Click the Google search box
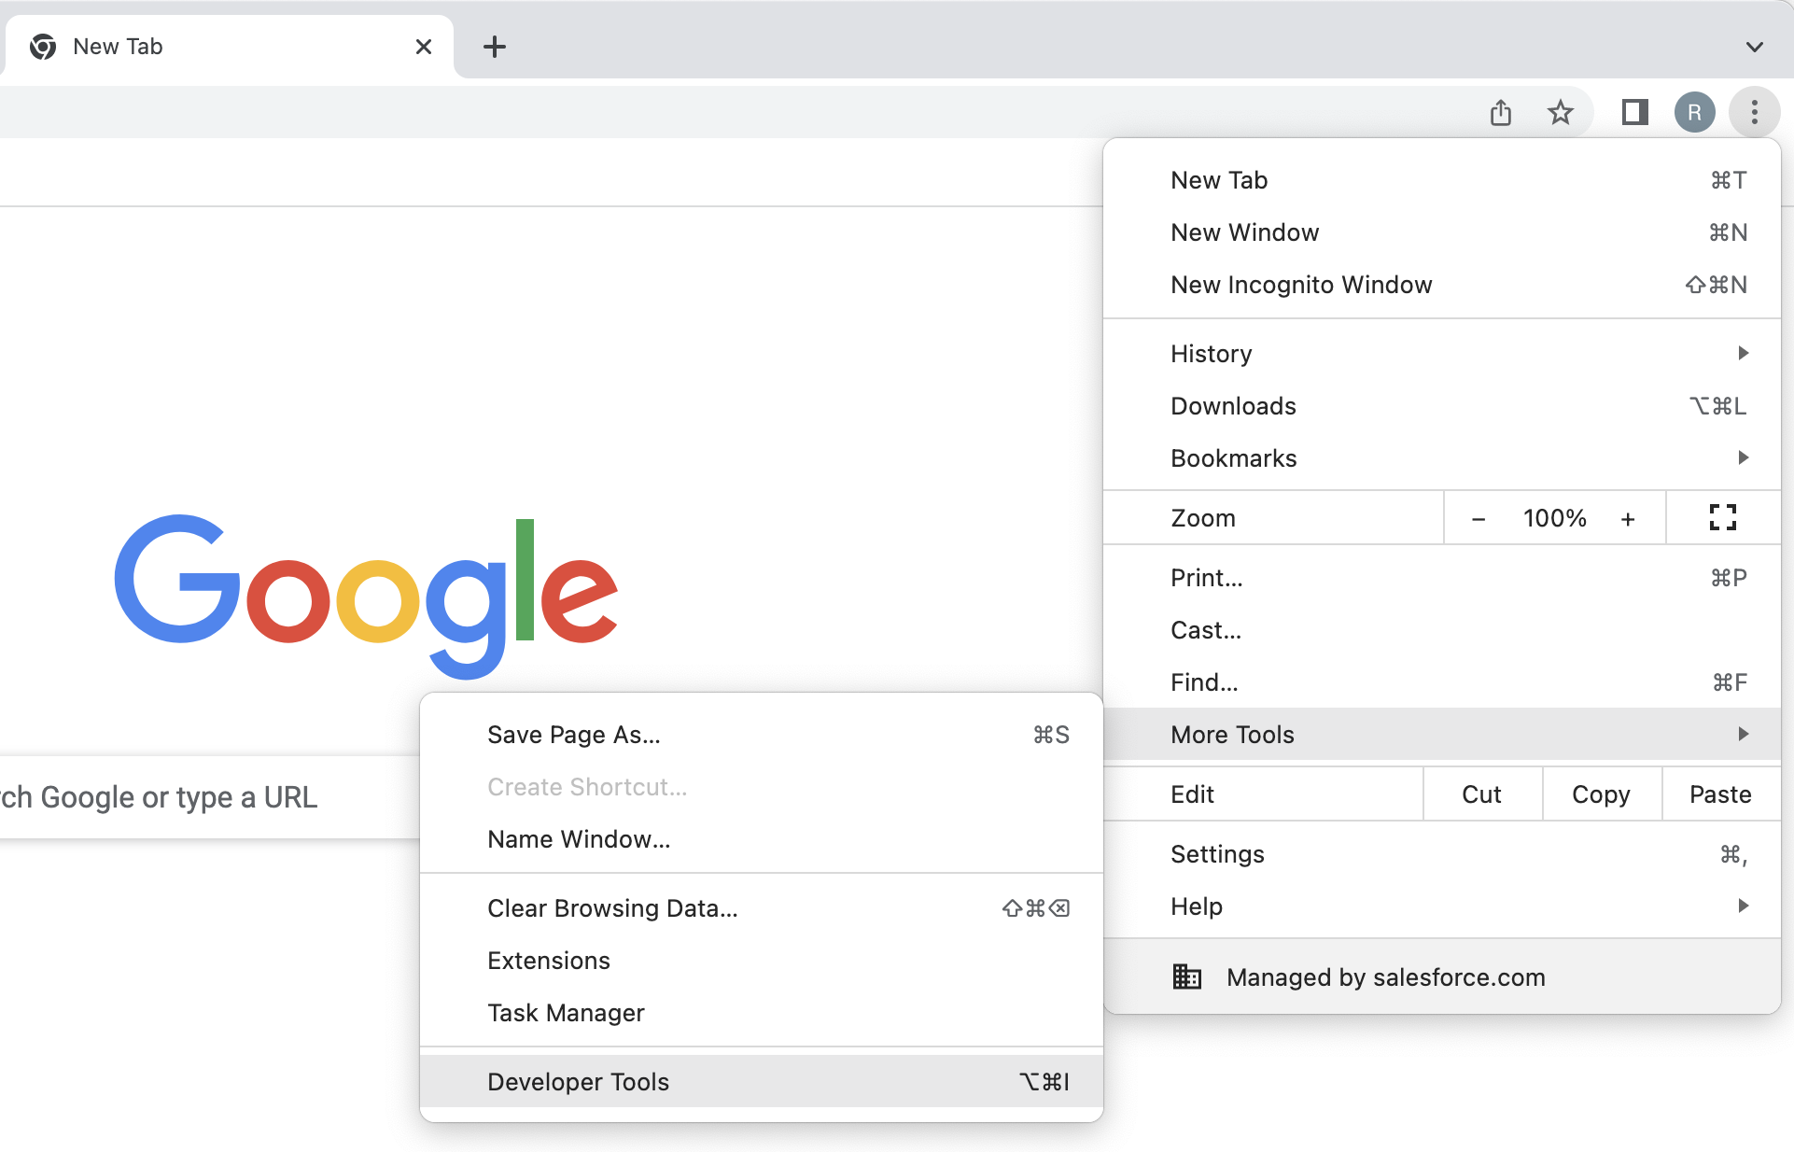Viewport: 1794px width, 1152px height. 187,797
